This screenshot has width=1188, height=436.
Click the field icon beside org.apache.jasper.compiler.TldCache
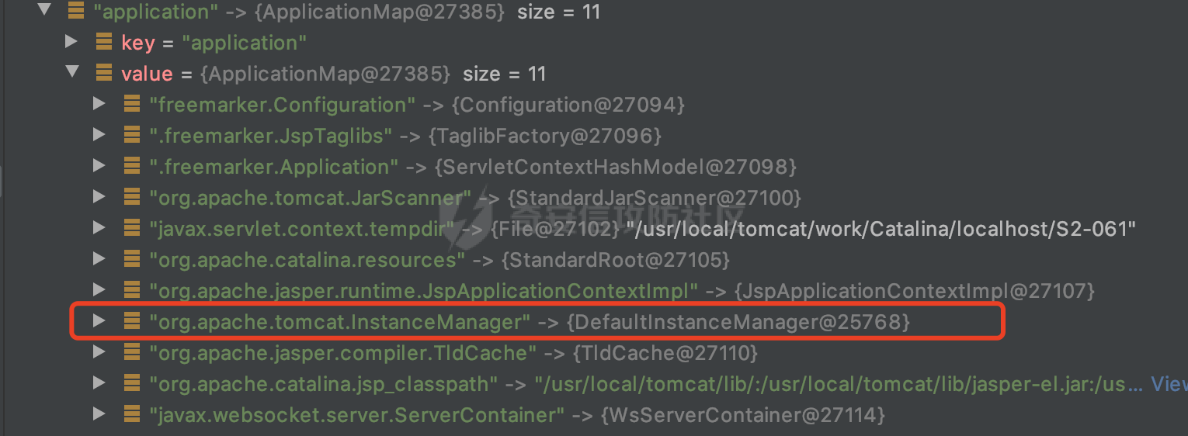click(x=132, y=352)
